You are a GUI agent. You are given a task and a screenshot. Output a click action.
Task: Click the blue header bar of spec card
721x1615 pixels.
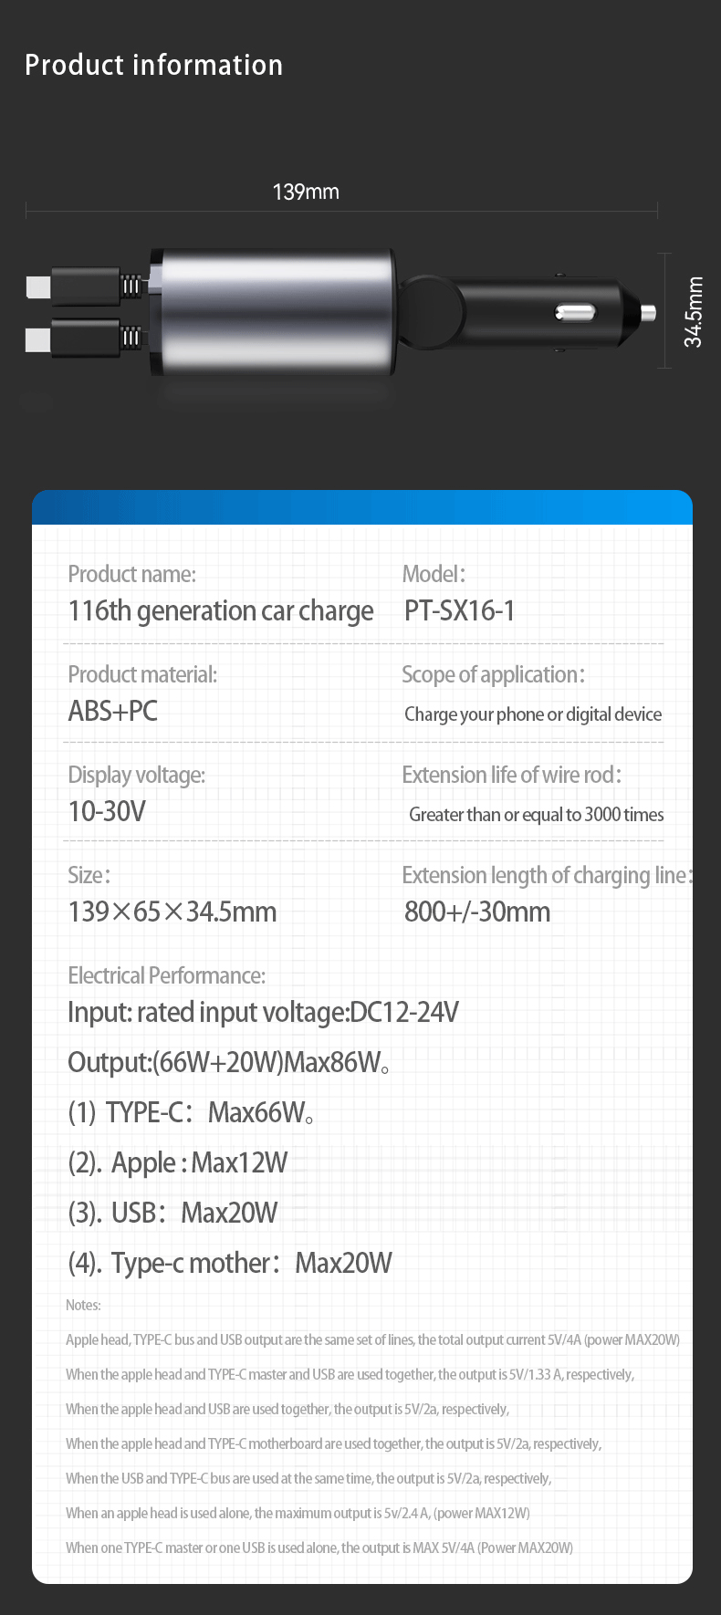click(361, 507)
